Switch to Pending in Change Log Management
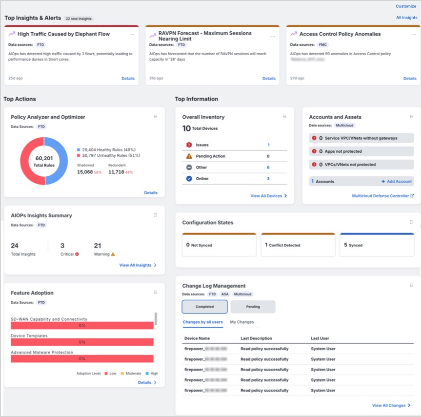Viewport: 422px width, 417px height. point(253,307)
